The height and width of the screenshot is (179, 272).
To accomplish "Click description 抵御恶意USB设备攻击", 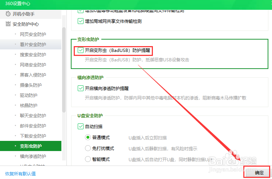I will [x=167, y=60].
